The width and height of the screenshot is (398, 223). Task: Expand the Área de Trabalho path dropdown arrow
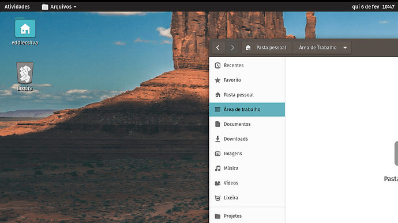345,48
